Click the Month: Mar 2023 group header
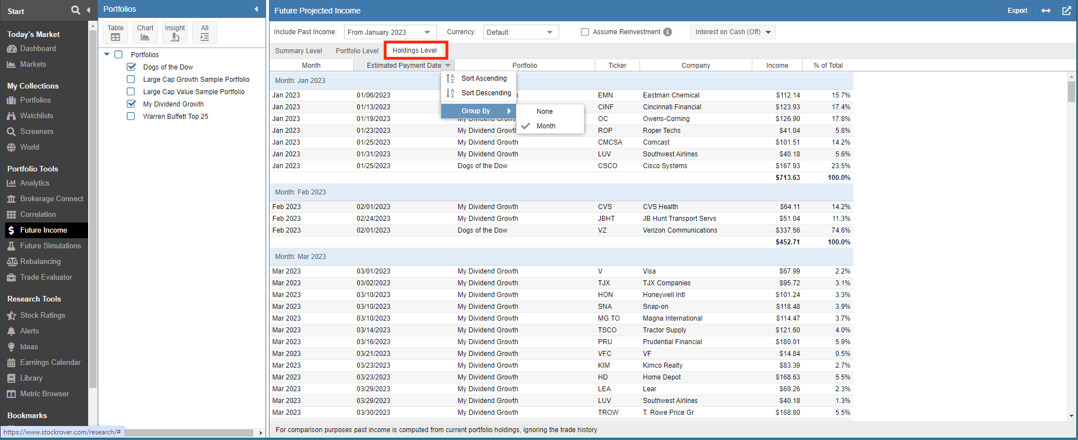Viewport: 1078px width, 440px height. pos(561,257)
